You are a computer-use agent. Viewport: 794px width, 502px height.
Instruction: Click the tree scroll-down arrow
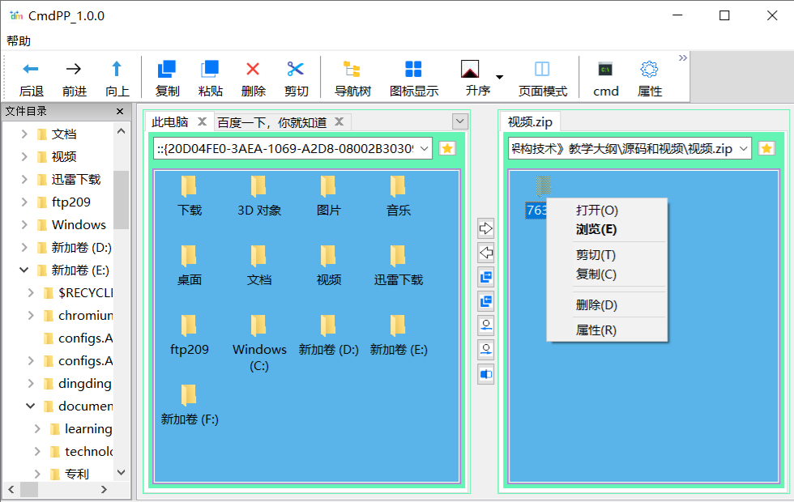[121, 473]
